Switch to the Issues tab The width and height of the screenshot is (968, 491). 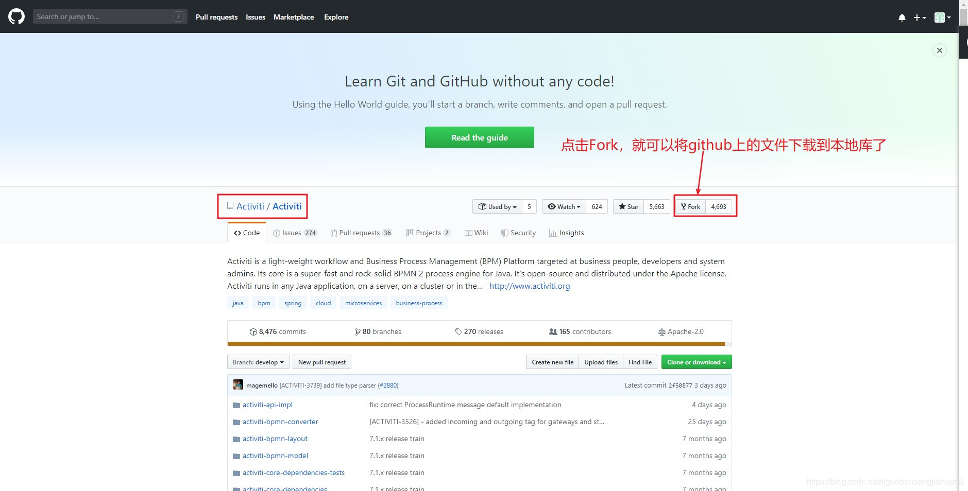point(295,233)
